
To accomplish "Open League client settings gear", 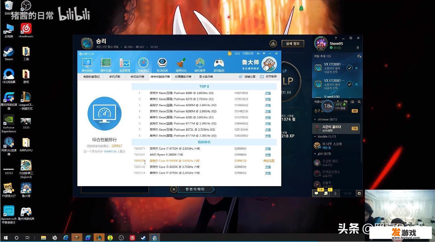I will [351, 38].
